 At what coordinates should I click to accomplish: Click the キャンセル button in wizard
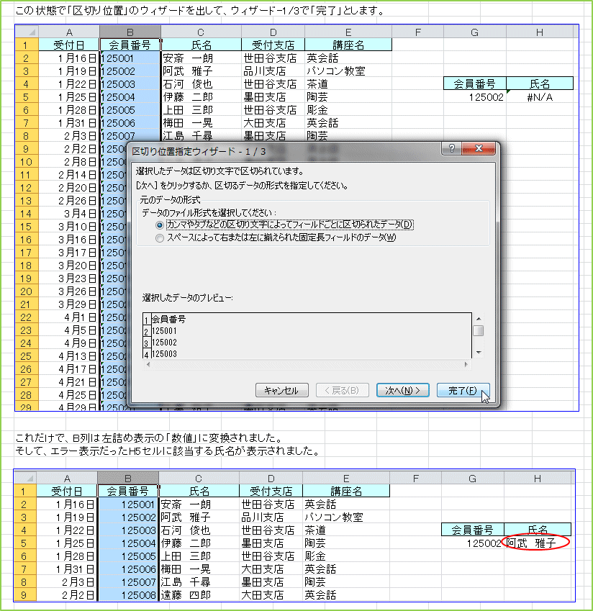pos(281,390)
